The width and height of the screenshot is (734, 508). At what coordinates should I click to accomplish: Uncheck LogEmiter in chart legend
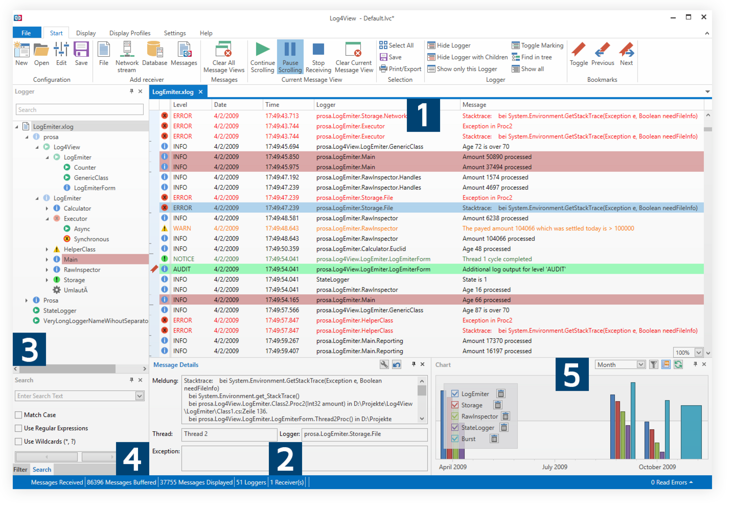click(455, 394)
